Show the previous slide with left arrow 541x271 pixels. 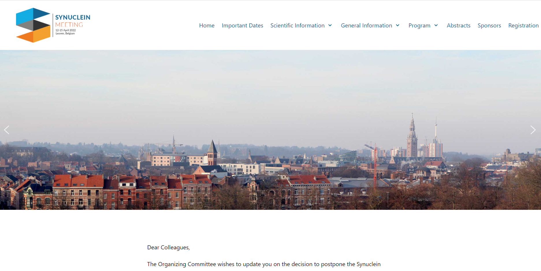click(7, 130)
